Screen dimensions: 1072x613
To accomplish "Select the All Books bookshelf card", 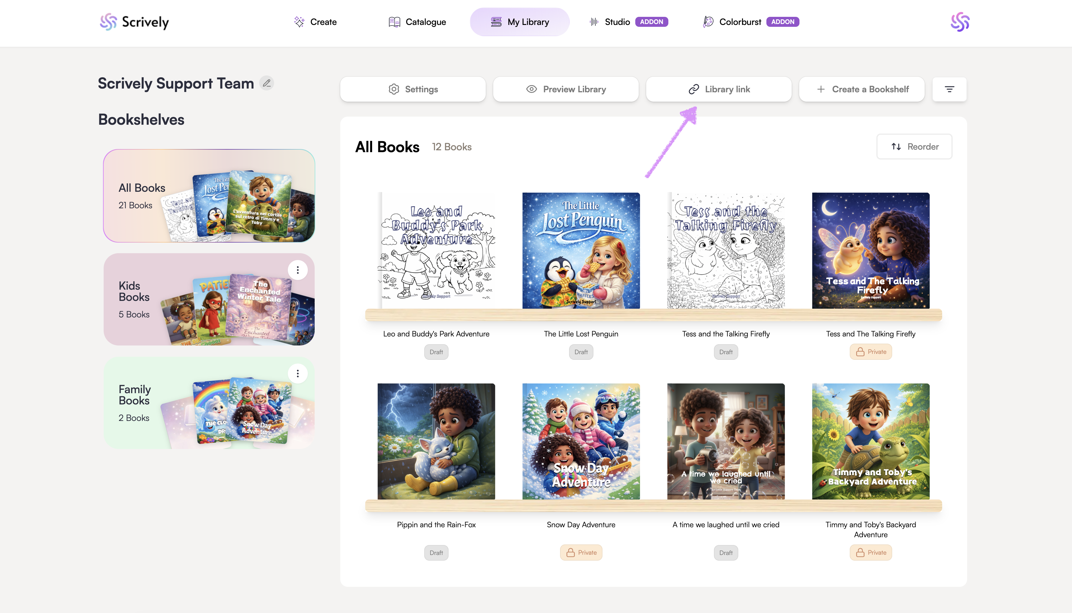I will pyautogui.click(x=209, y=196).
